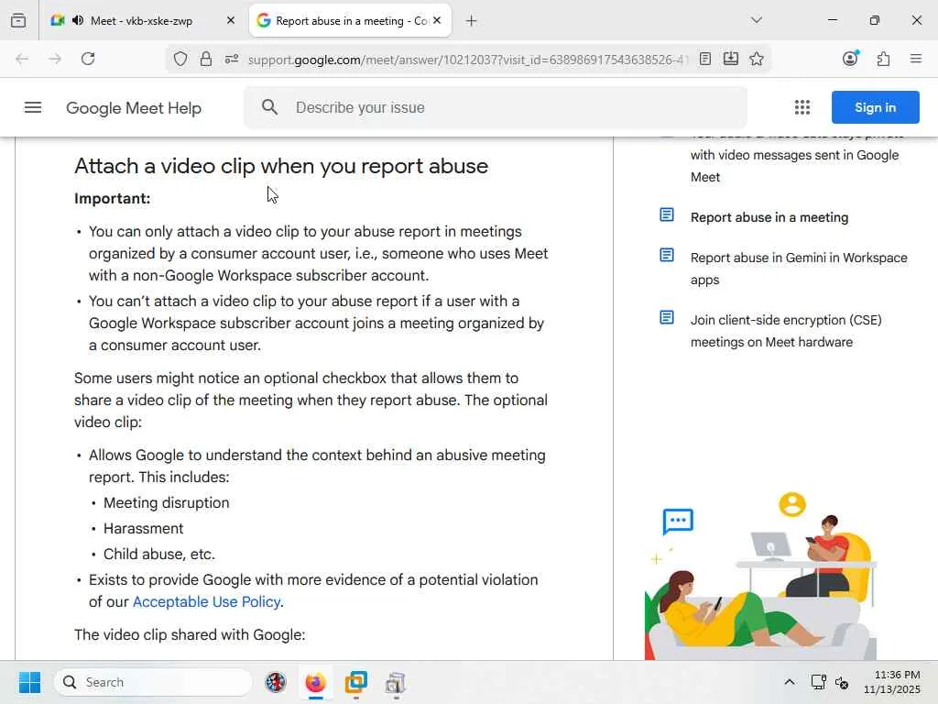The height and width of the screenshot is (704, 938).
Task: Show hidden system tray icons
Action: 789,682
